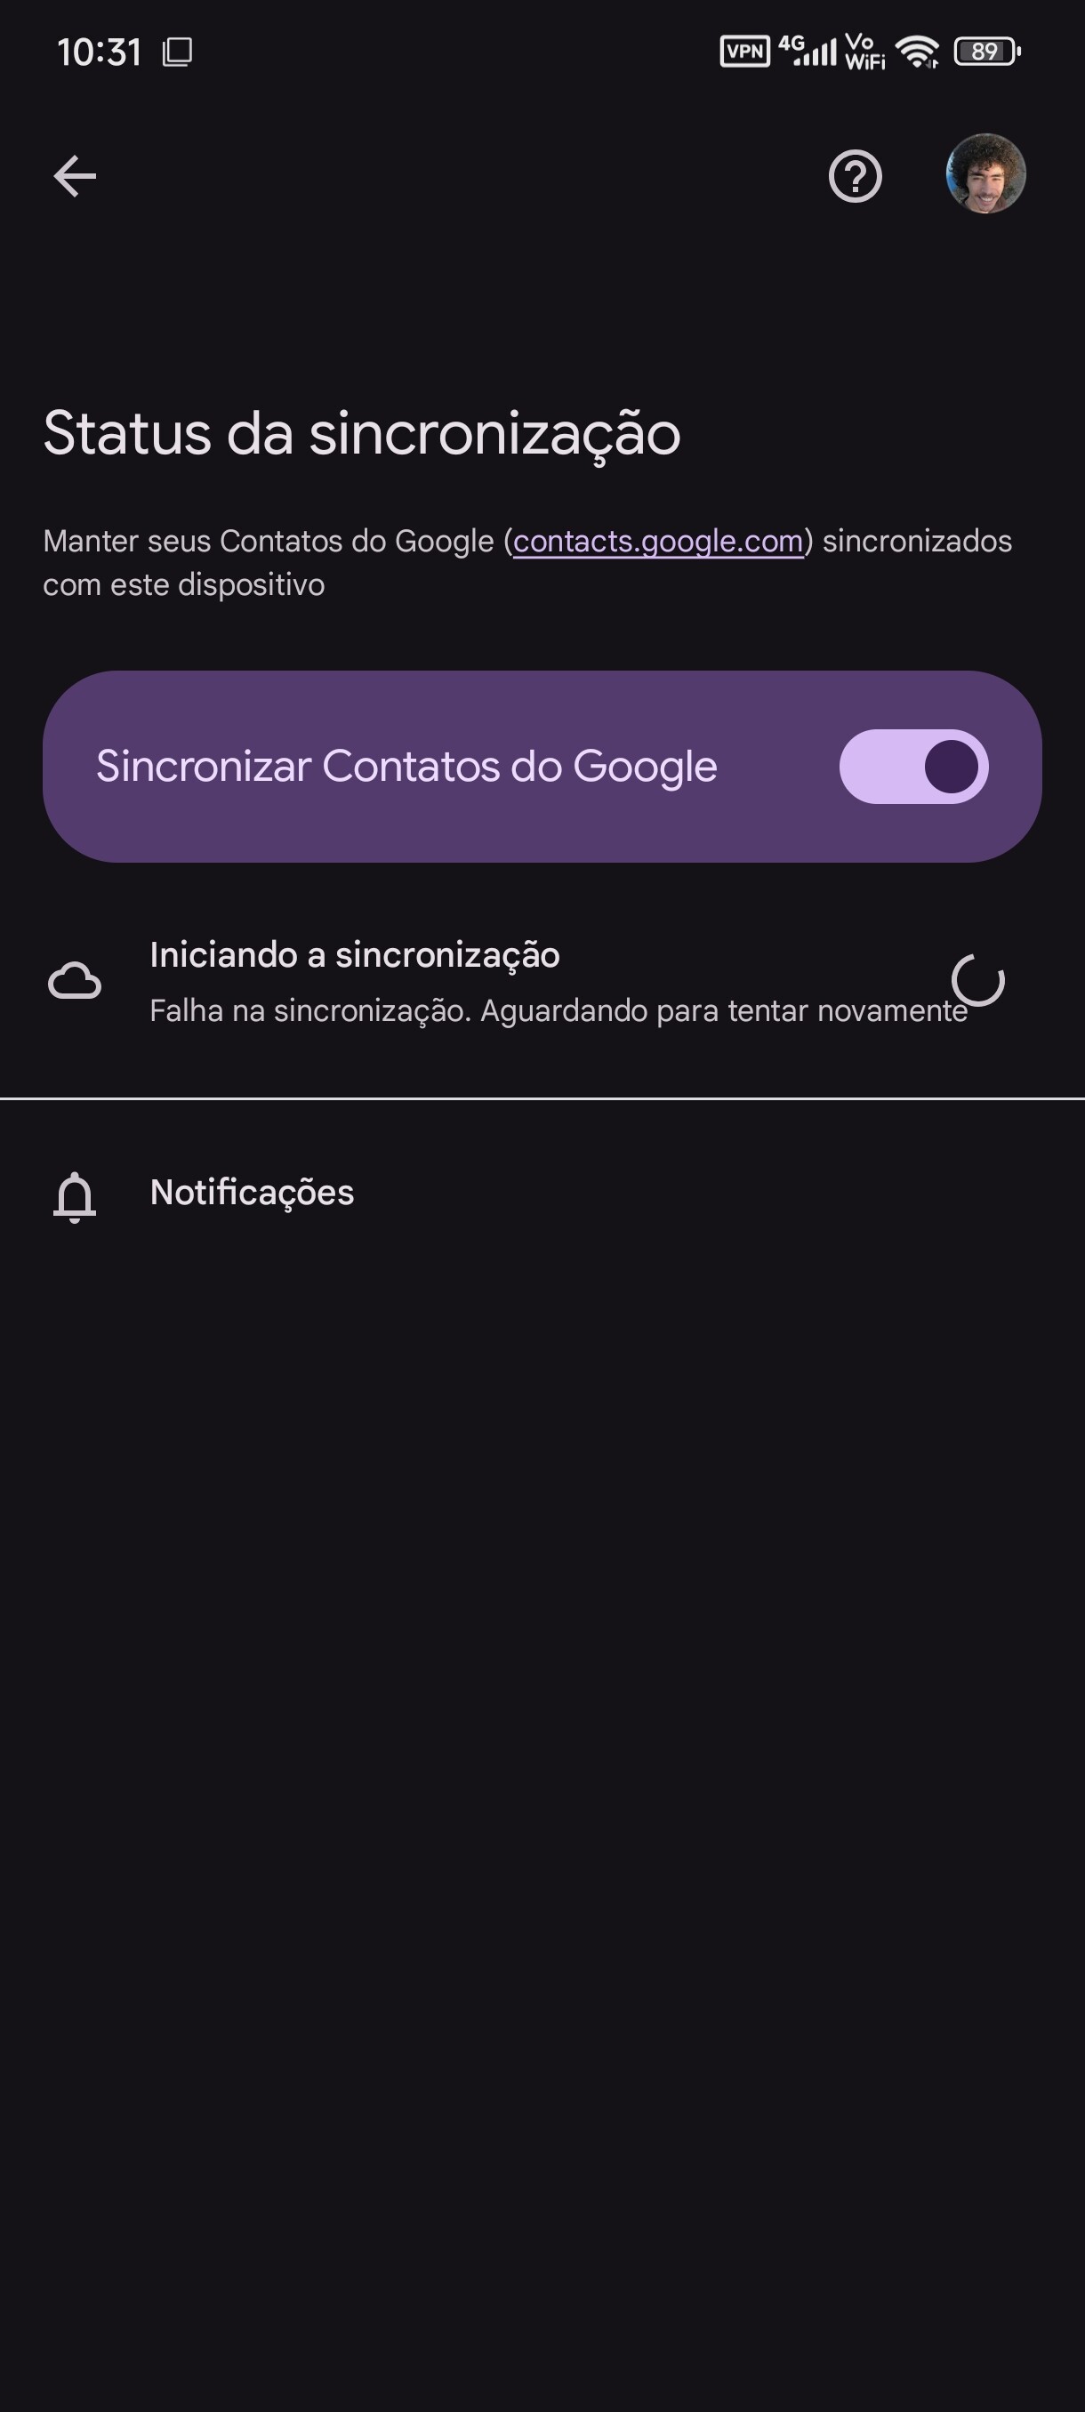Tap the battery level indicator
Image resolution: width=1085 pixels, height=2412 pixels.
click(x=985, y=52)
